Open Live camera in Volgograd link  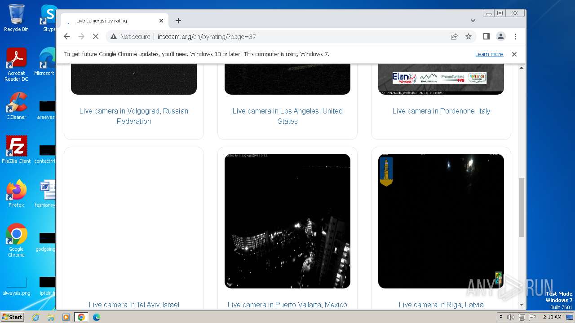(x=134, y=116)
